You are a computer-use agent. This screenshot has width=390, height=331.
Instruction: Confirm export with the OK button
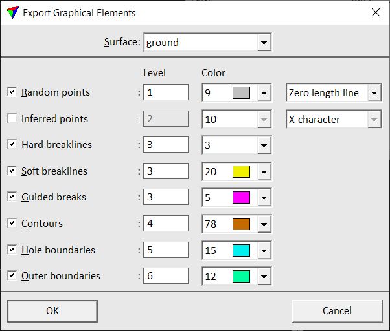pos(52,311)
